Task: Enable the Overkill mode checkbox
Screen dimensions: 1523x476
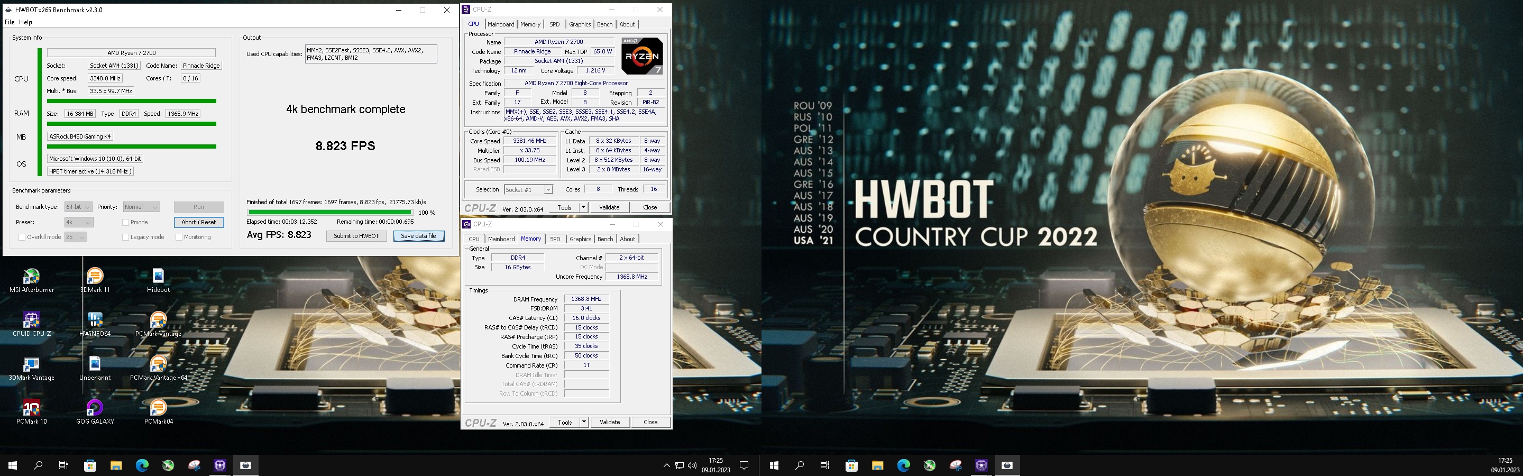Action: [22, 237]
